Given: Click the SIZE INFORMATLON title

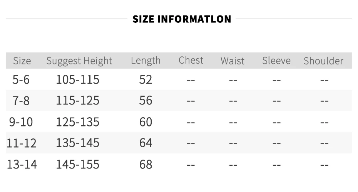Looking at the screenshot, I should click(x=182, y=19).
